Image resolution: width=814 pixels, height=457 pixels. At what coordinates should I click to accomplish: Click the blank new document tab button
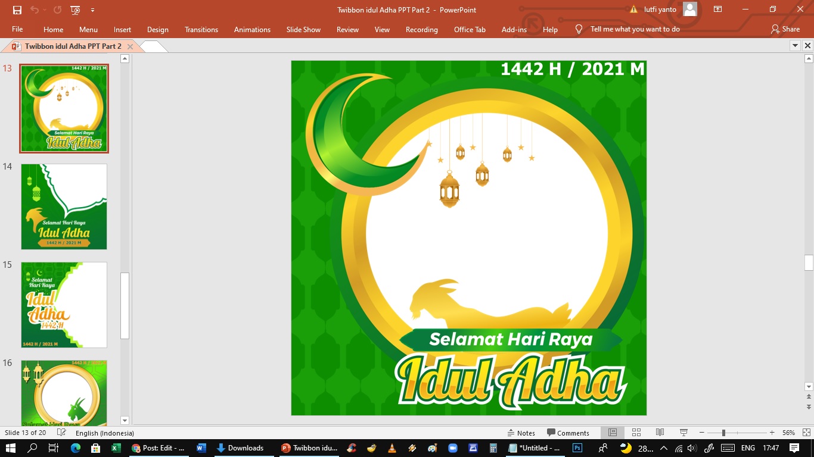(153, 46)
